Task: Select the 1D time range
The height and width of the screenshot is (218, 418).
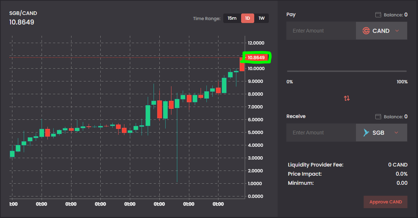Action: (248, 18)
